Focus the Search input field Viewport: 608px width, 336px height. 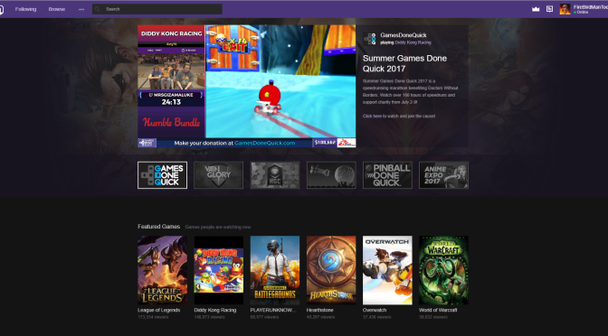(x=157, y=9)
